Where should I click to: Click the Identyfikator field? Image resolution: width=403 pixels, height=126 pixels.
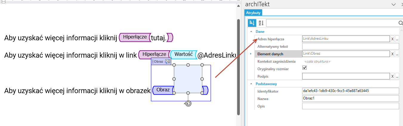(x=350, y=91)
